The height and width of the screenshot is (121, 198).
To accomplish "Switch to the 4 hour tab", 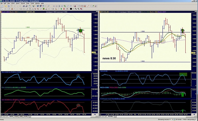I will click(x=16, y=117).
